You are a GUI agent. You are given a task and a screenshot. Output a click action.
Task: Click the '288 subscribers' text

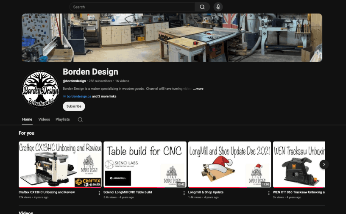point(100,81)
